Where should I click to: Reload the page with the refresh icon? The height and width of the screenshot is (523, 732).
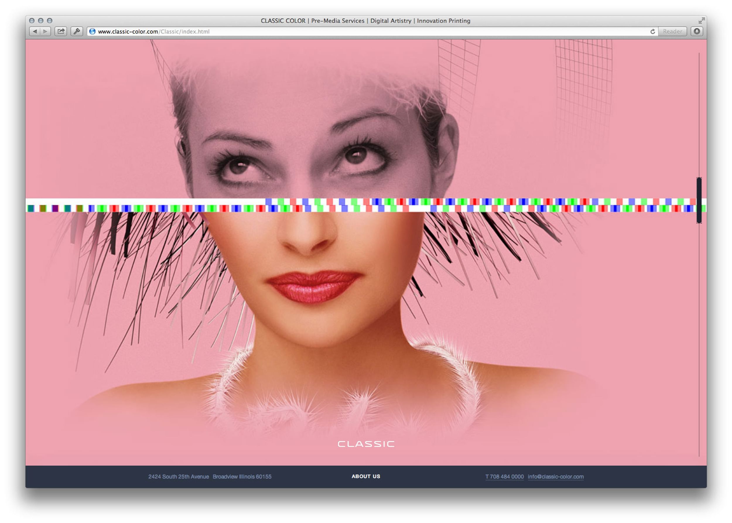pyautogui.click(x=652, y=31)
